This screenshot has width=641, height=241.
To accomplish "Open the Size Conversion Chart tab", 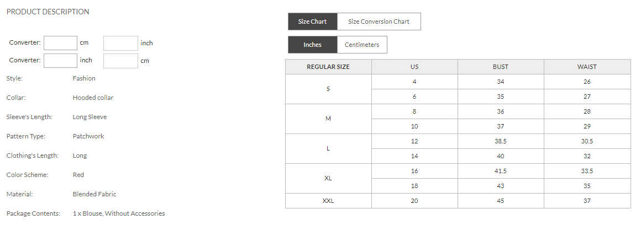I will tap(379, 22).
